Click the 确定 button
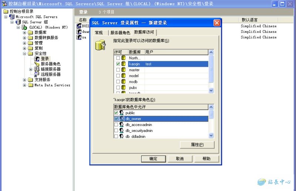296x191 pixels. (154, 159)
